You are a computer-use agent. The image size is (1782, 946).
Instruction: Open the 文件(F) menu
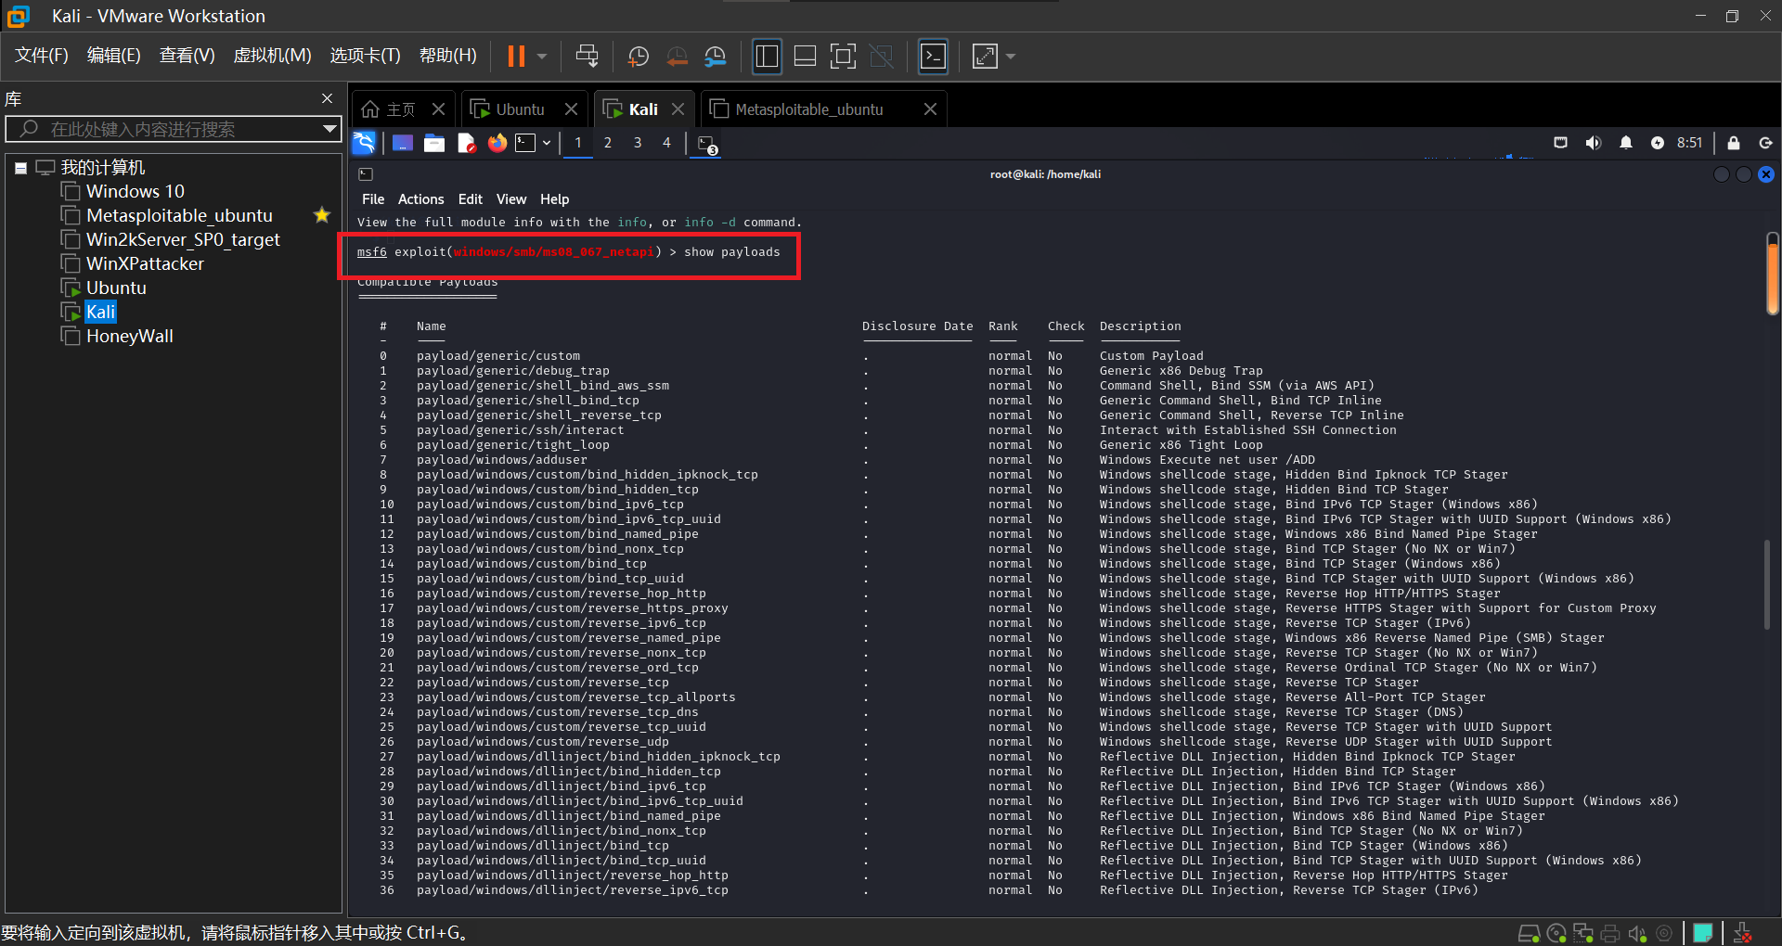click(42, 56)
